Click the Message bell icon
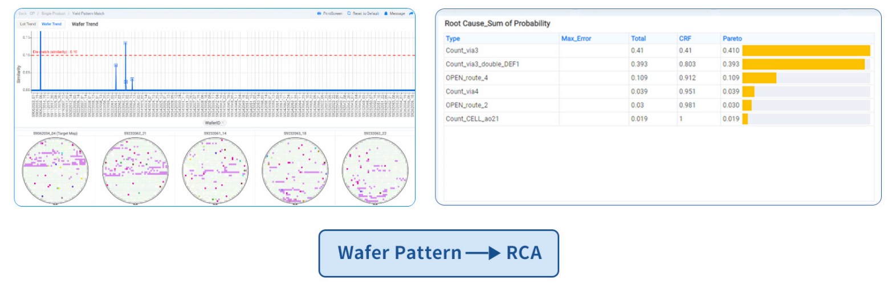The height and width of the screenshot is (288, 896). [386, 13]
